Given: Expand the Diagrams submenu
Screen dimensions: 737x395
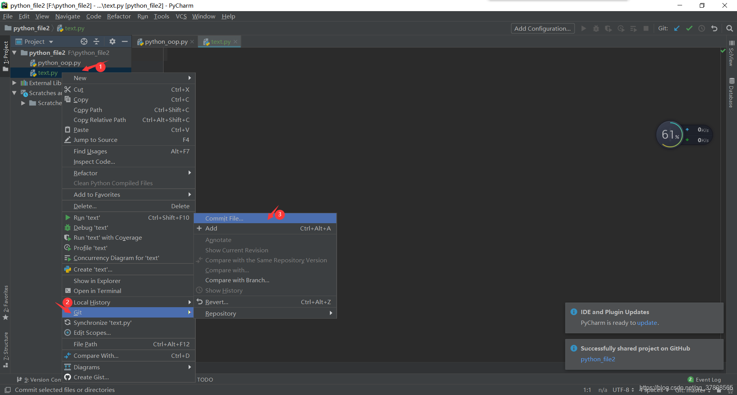Looking at the screenshot, I should coord(129,367).
